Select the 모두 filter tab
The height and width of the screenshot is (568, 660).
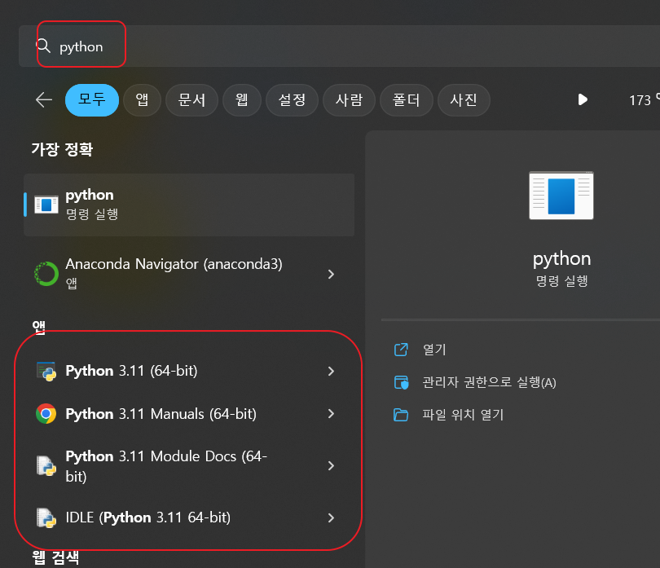point(92,99)
